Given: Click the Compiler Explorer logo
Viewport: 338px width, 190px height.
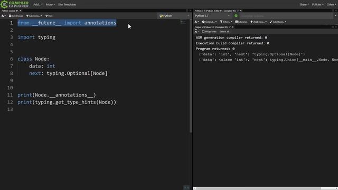Looking at the screenshot, I should [15, 4].
